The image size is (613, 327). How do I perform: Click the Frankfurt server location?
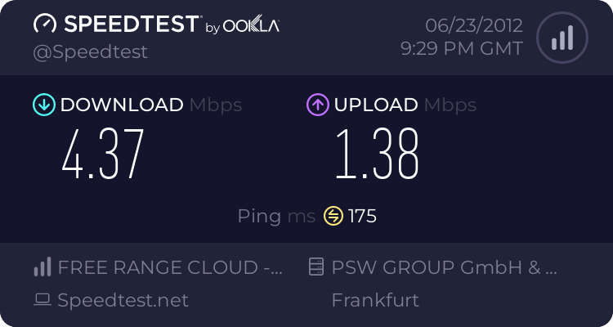pos(375,300)
